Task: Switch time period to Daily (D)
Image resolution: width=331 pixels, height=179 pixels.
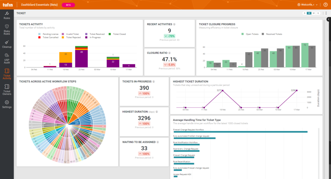Action: click(x=304, y=13)
